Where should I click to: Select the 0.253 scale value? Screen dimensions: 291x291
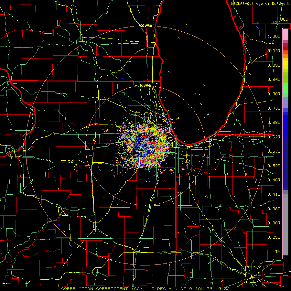274,237
